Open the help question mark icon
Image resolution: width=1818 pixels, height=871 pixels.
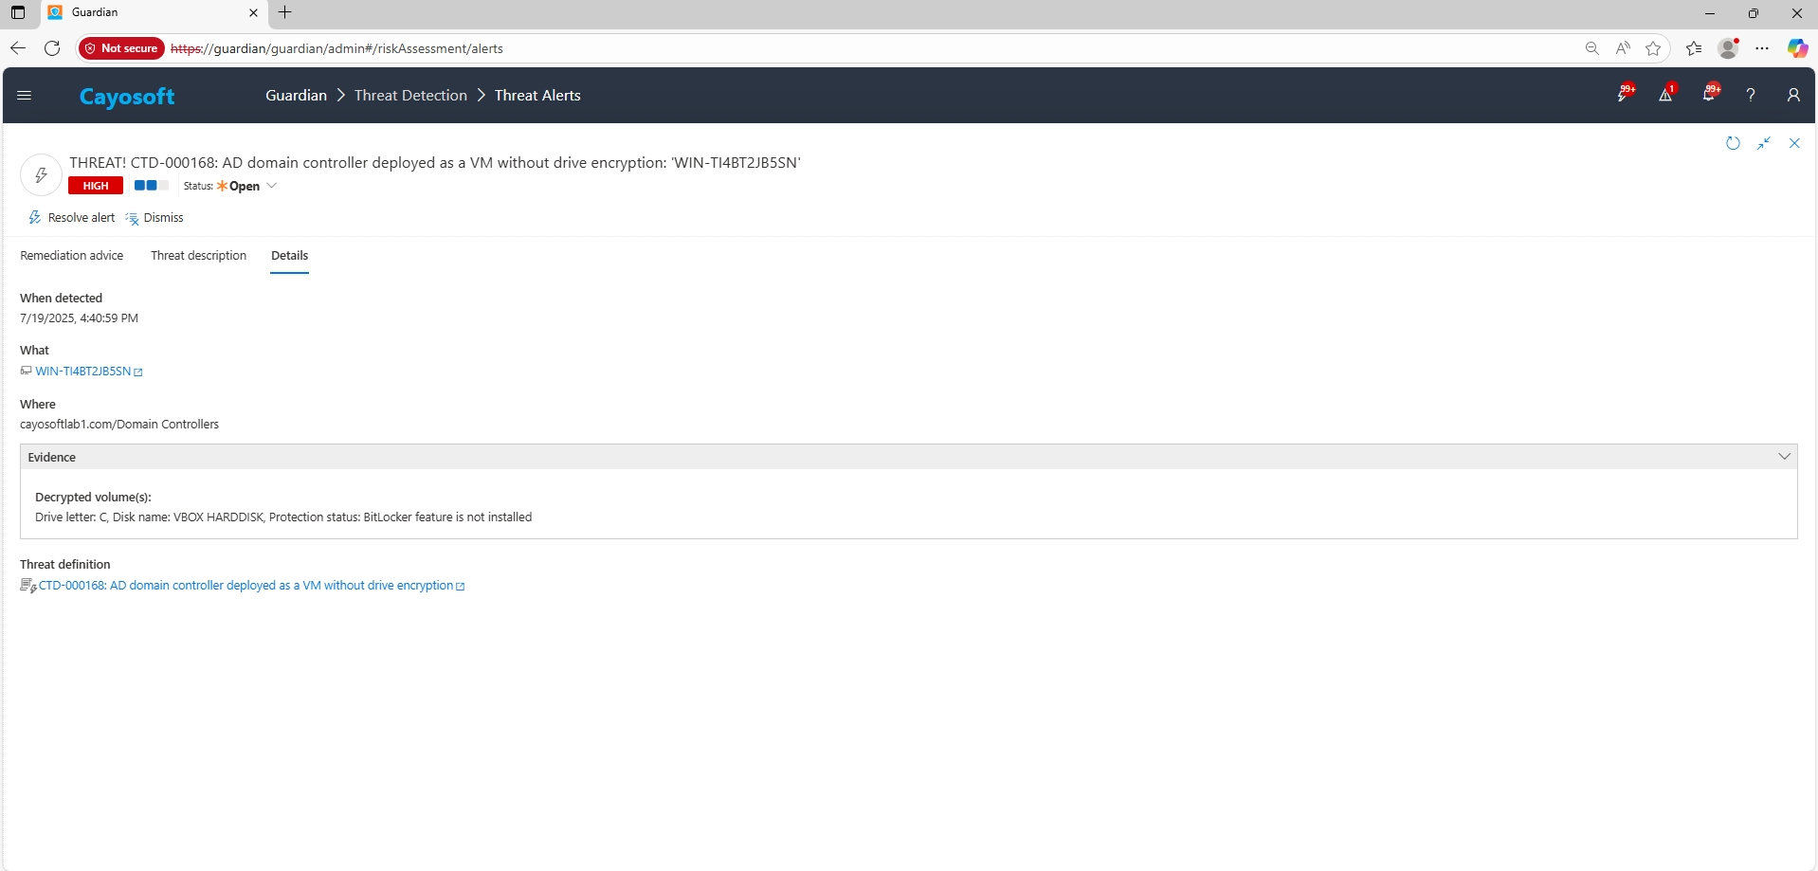coord(1751,95)
